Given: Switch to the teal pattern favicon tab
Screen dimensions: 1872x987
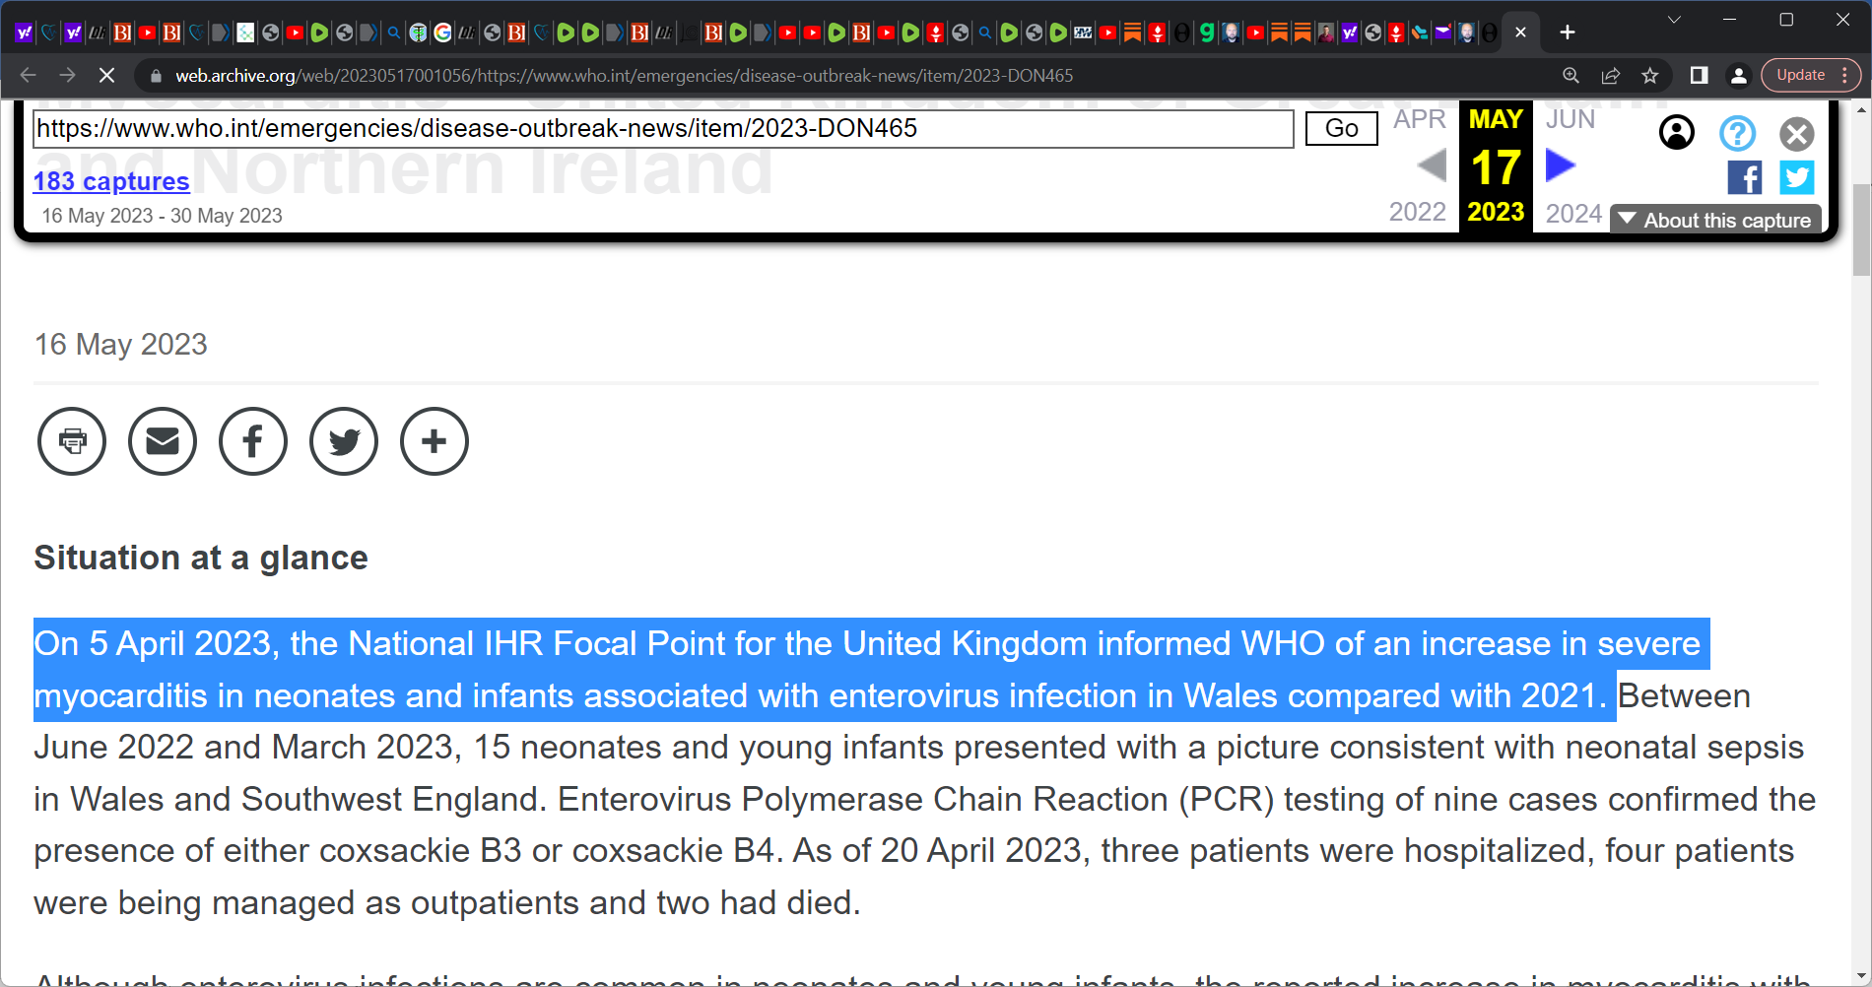Looking at the screenshot, I should (245, 33).
